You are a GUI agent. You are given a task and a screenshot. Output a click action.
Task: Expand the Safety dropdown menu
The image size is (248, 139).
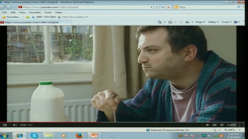(x=213, y=22)
